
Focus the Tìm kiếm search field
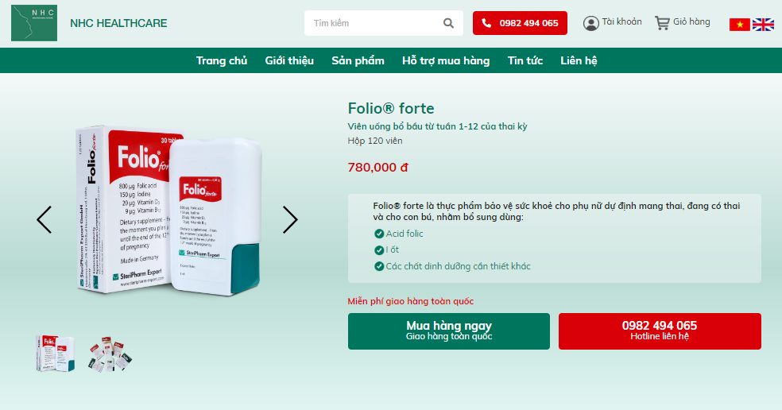tap(374, 23)
